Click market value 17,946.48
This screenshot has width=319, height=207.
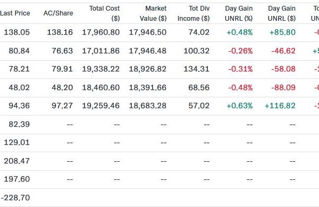click(148, 51)
